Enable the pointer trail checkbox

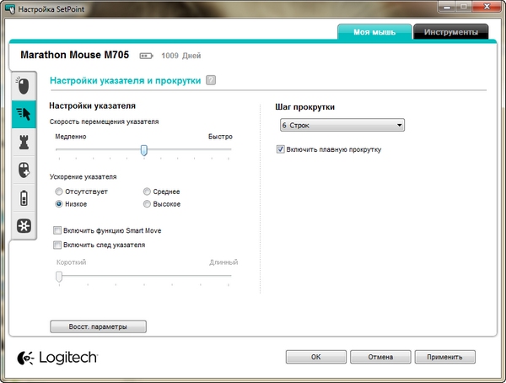coord(57,245)
